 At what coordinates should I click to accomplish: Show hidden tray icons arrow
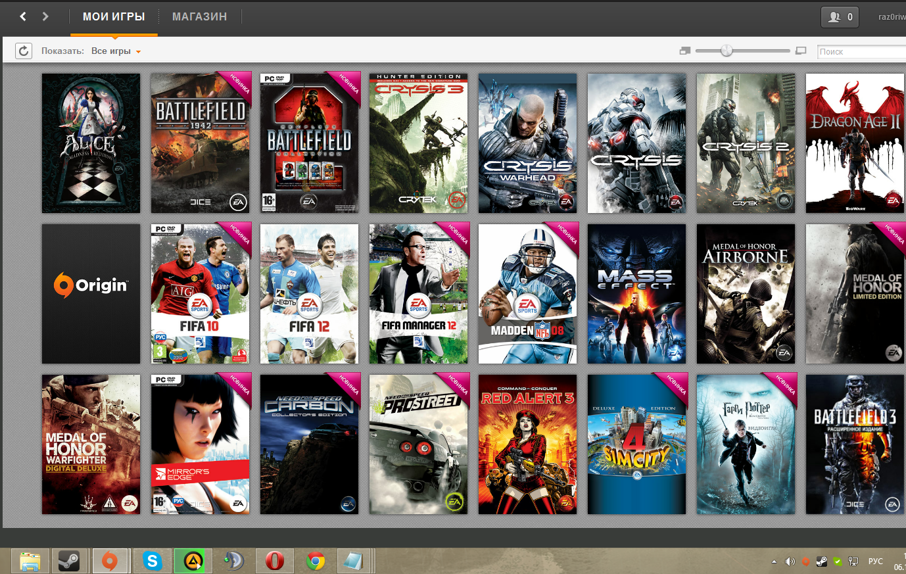[x=774, y=562]
